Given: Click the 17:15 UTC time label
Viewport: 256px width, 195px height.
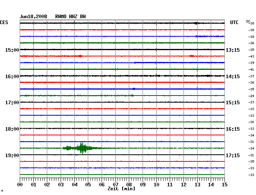Looking at the screenshot, I should point(233,155).
